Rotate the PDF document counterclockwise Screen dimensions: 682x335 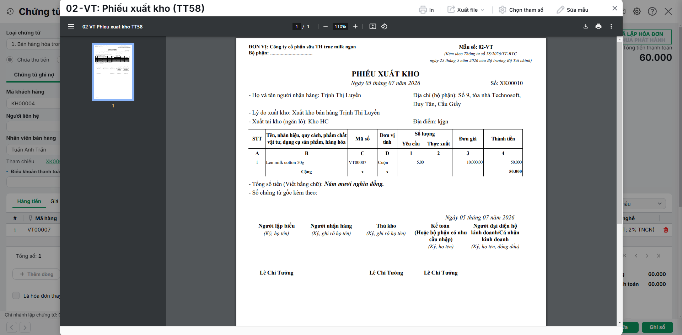[384, 26]
